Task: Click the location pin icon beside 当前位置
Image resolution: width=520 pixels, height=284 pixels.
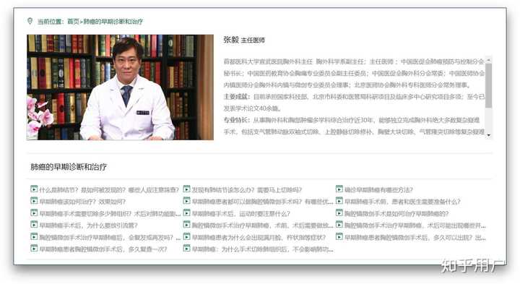Action: pyautogui.click(x=30, y=21)
